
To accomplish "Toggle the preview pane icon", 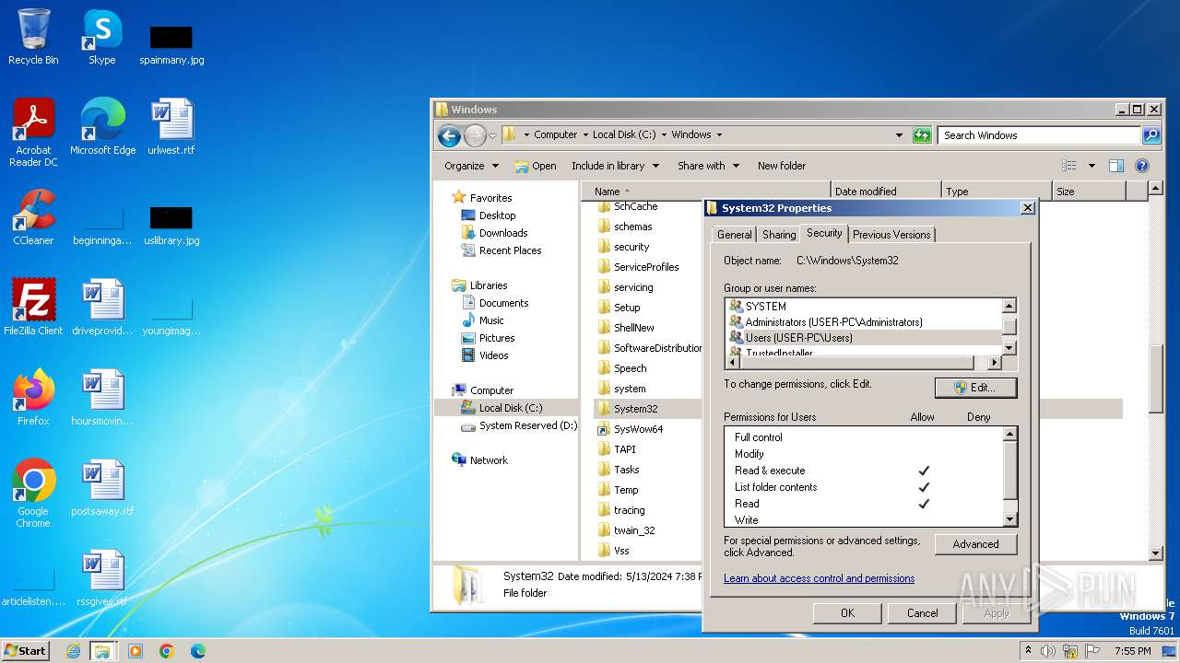I will pyautogui.click(x=1115, y=166).
